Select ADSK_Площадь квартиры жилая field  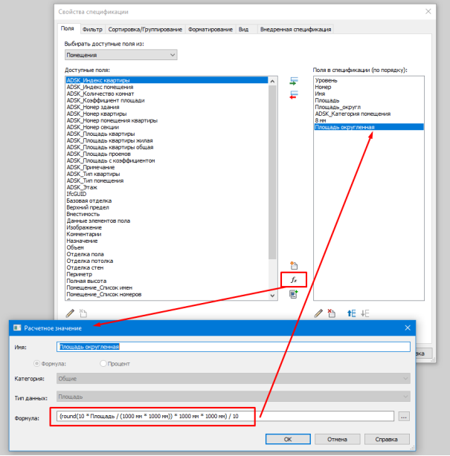pyautogui.click(x=167, y=140)
